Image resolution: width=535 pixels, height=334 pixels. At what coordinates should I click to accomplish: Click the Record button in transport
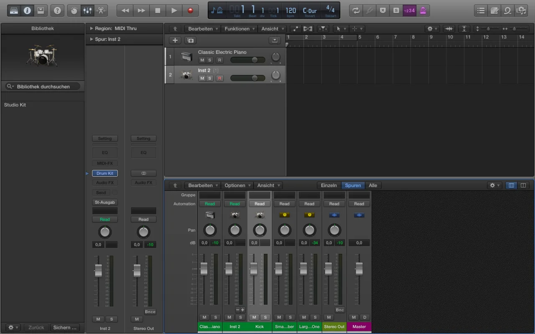[x=190, y=10]
